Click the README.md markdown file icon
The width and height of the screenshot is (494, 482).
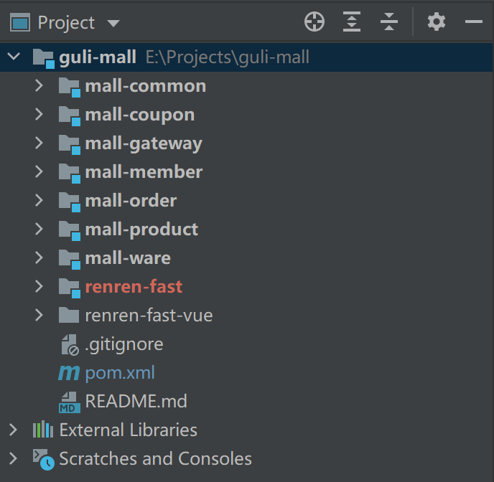70,402
